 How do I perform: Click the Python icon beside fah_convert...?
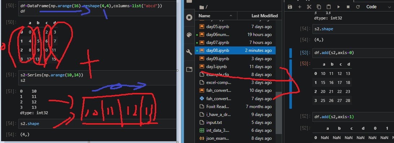(x=202, y=99)
